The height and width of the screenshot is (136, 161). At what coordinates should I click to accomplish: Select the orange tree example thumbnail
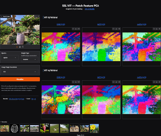pyautogui.click(x=84, y=128)
